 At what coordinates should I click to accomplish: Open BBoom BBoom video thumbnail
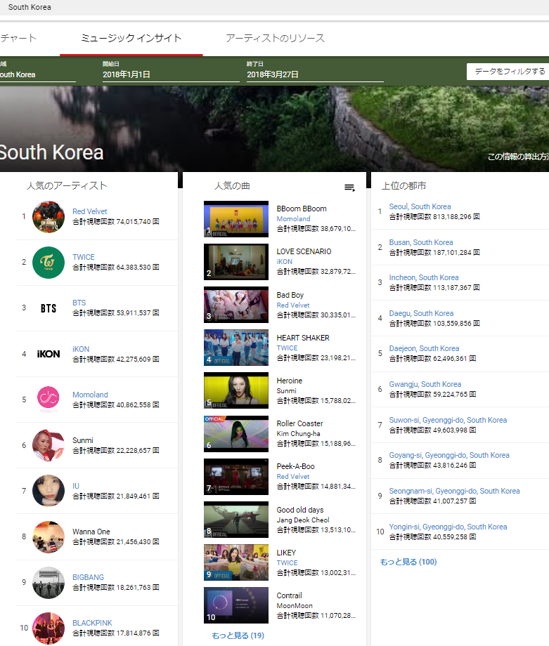click(236, 219)
